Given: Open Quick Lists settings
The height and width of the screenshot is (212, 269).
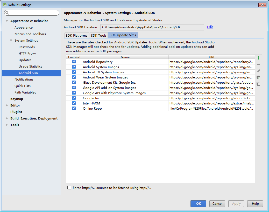Looking at the screenshot, I should pos(23,86).
